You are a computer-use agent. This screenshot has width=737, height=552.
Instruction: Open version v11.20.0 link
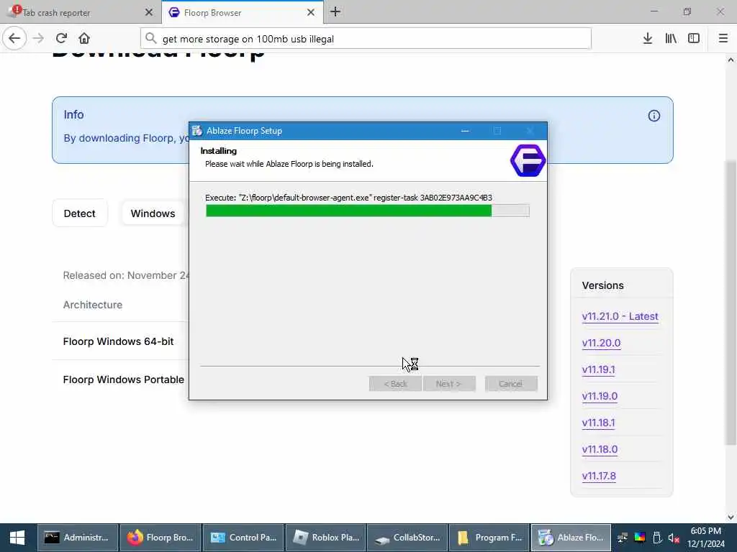[x=601, y=343]
